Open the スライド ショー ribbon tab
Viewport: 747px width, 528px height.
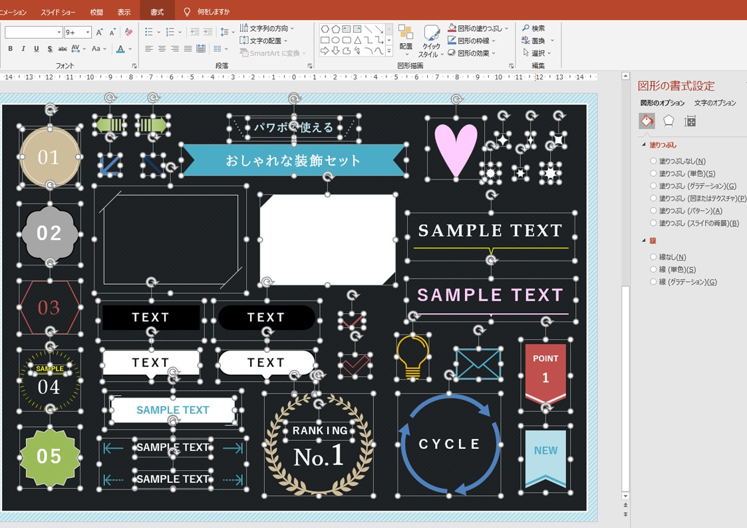coord(58,12)
